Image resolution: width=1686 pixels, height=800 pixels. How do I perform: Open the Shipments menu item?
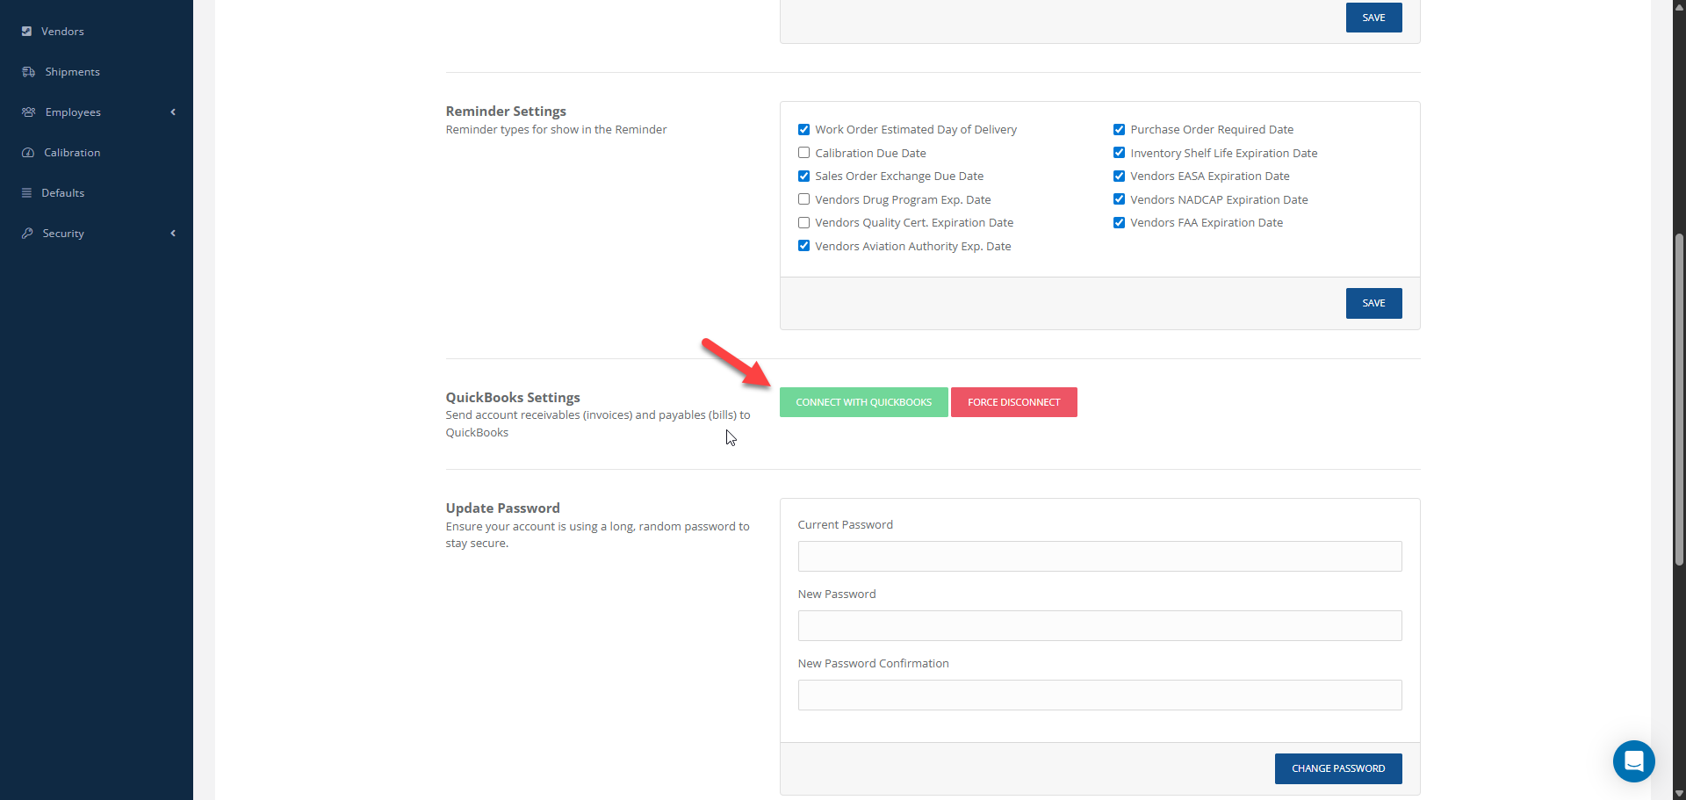[x=72, y=72]
